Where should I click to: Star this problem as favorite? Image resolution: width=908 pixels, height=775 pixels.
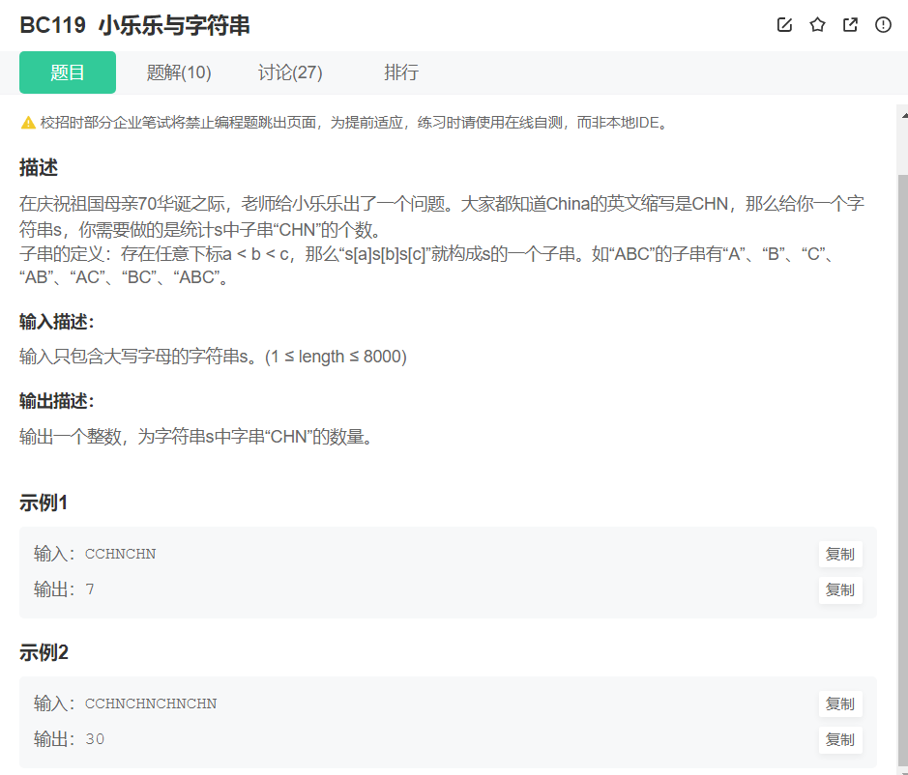pos(817,25)
